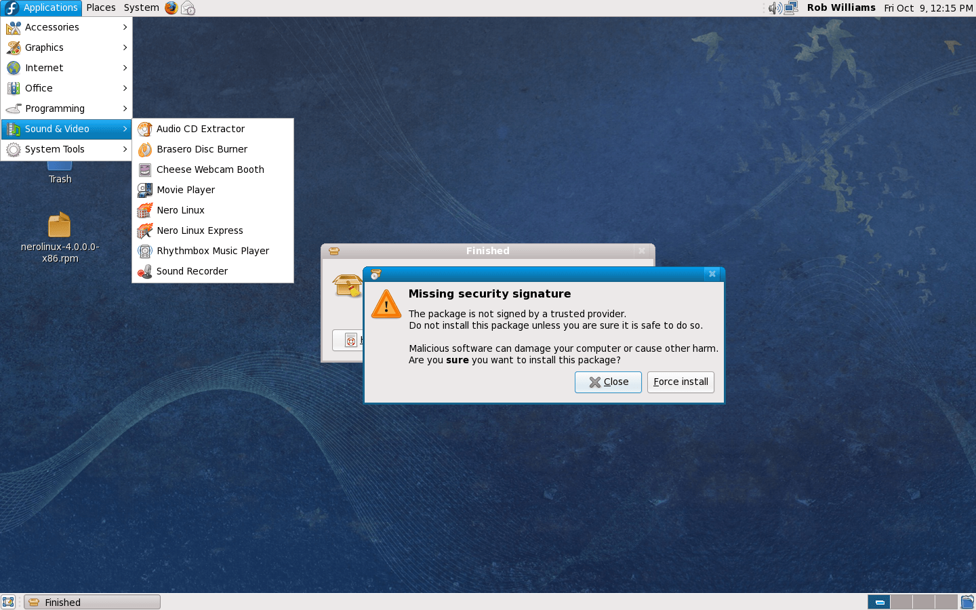Choose Nero Linux Express menu entry

(x=213, y=230)
